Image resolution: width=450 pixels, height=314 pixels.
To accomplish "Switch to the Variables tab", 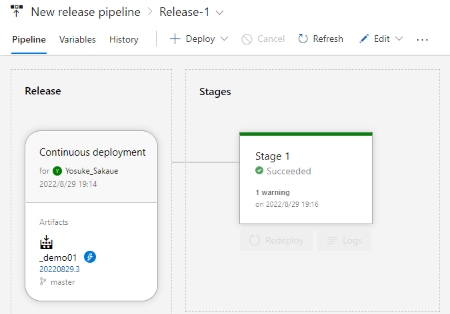I will pyautogui.click(x=77, y=39).
